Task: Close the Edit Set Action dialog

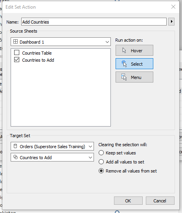Action: pyautogui.click(x=173, y=7)
